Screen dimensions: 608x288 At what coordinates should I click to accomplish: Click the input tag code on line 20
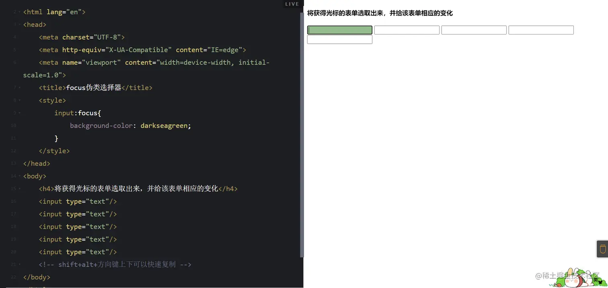click(78, 252)
